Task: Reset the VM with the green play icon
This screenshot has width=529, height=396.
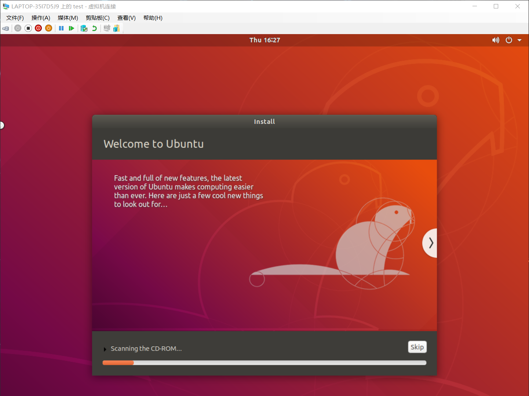Action: (72, 28)
